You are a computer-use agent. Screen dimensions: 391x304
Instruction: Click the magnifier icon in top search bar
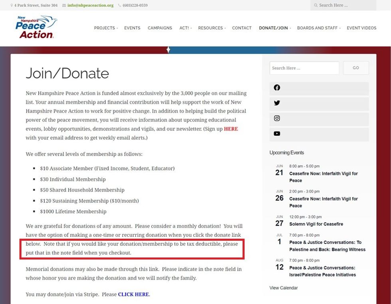point(316,6)
